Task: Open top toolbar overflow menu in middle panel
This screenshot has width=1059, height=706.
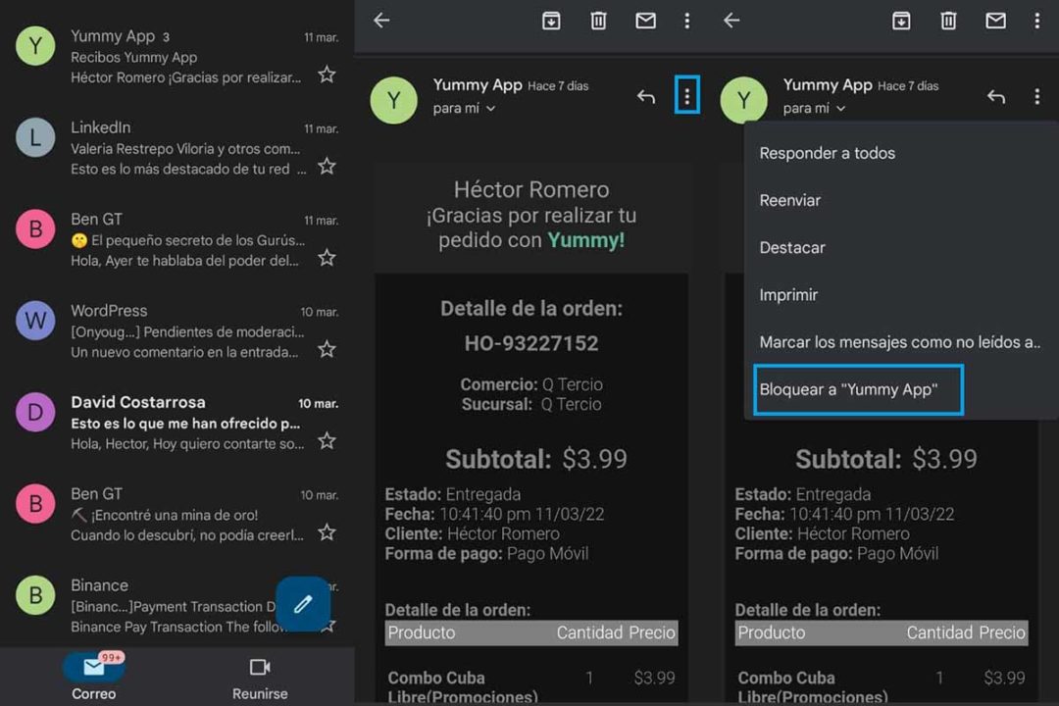Action: [686, 21]
